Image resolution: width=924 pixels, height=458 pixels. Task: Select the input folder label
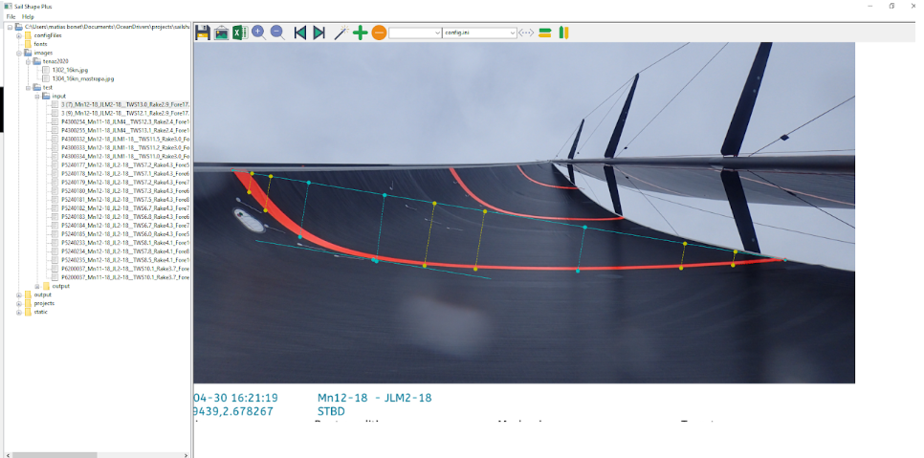click(x=59, y=96)
